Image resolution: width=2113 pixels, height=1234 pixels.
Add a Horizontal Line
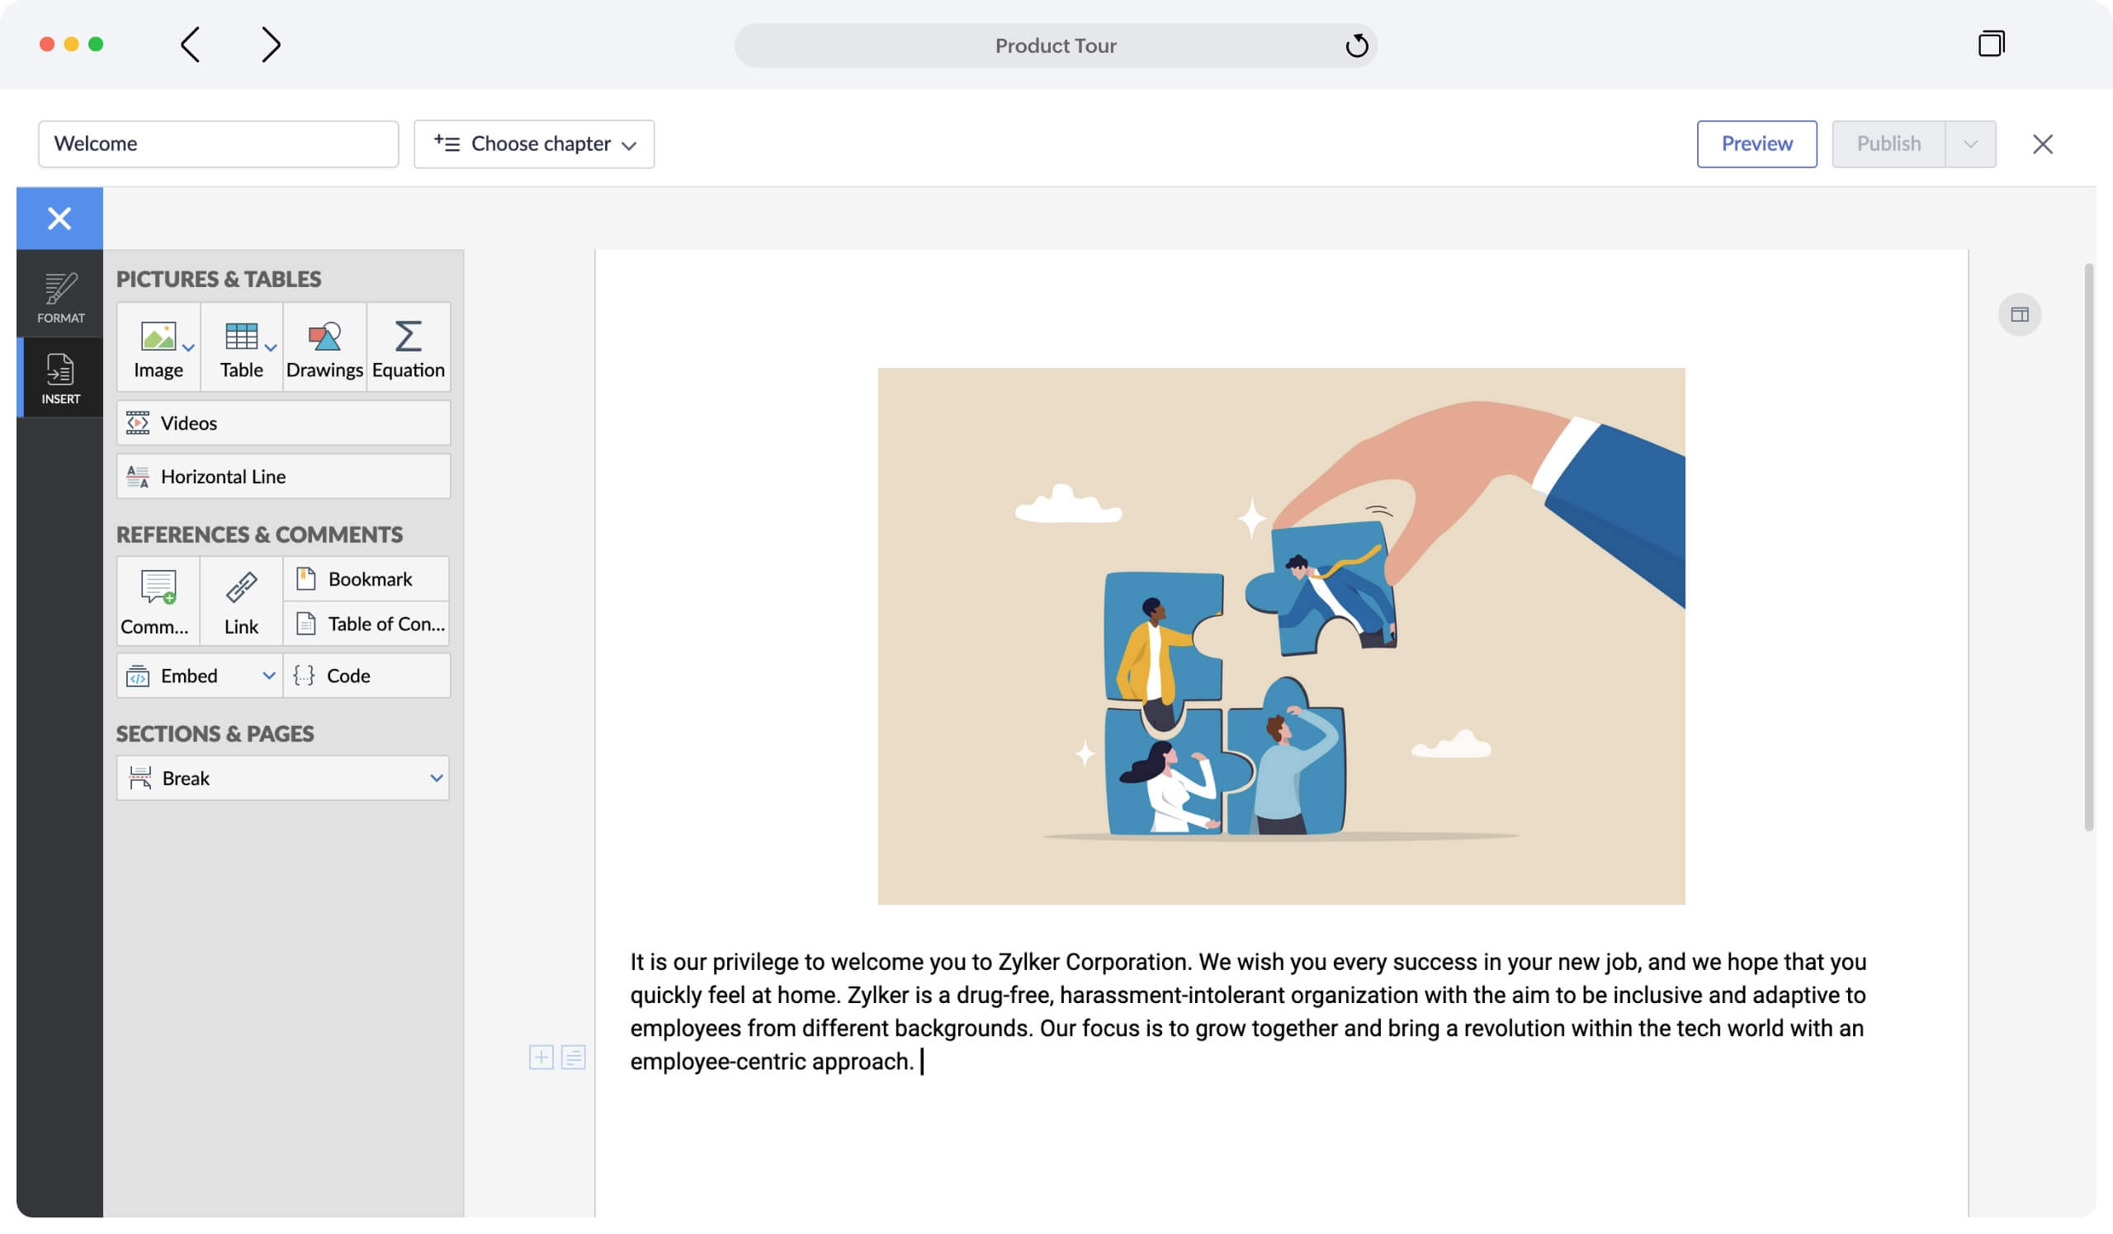[222, 476]
